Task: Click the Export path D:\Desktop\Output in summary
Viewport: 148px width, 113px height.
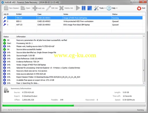Action: click(x=29, y=96)
